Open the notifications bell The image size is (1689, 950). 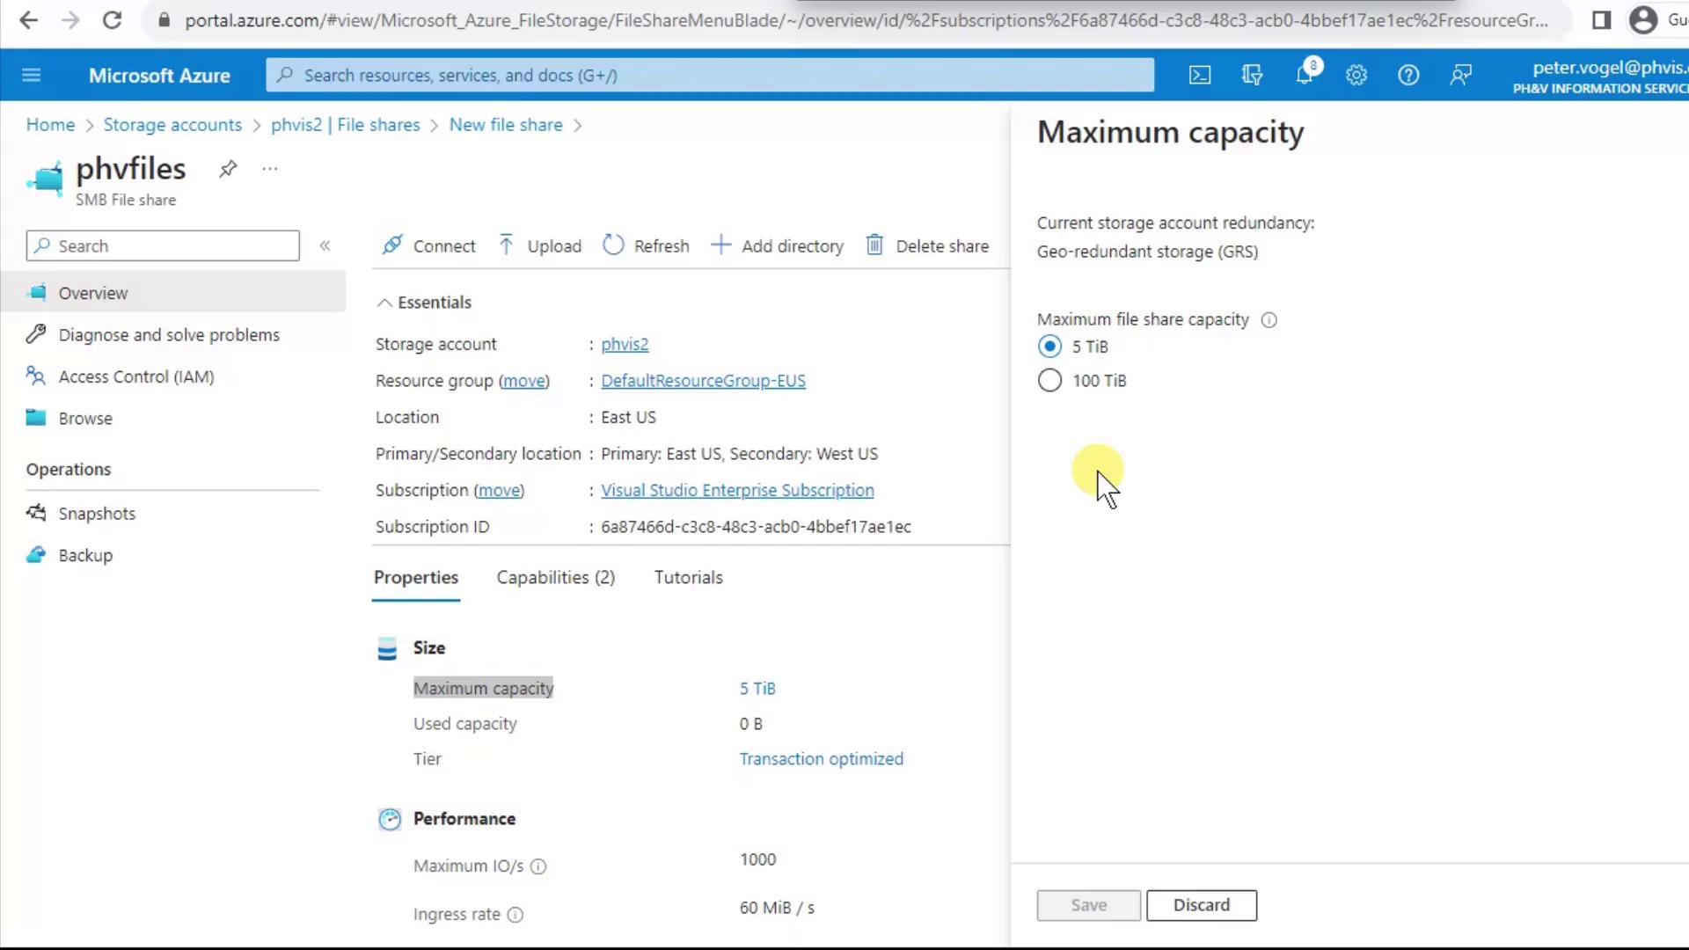1305,76
